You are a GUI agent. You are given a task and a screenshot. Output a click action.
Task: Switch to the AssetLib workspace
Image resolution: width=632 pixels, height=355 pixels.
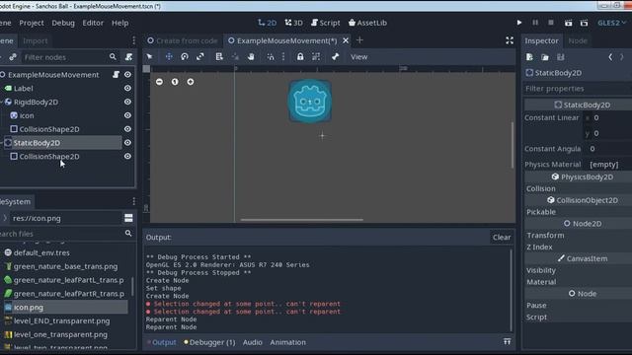pos(367,23)
